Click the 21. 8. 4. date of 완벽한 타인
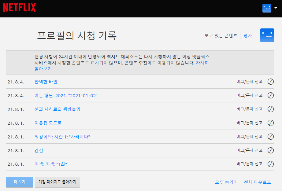 pos(16,82)
